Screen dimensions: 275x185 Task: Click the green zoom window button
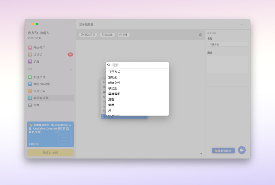tap(37, 24)
